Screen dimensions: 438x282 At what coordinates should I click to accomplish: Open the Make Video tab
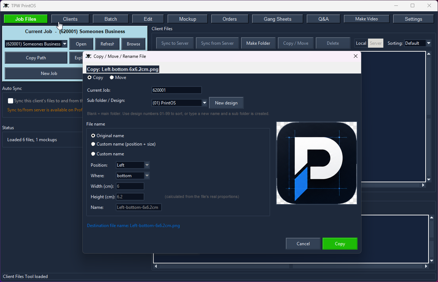(x=367, y=19)
